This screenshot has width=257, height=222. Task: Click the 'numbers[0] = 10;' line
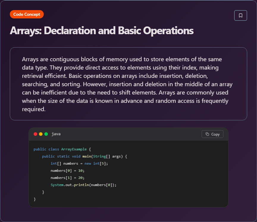68,171
